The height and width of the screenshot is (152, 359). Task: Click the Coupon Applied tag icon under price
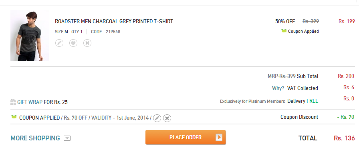point(284,31)
